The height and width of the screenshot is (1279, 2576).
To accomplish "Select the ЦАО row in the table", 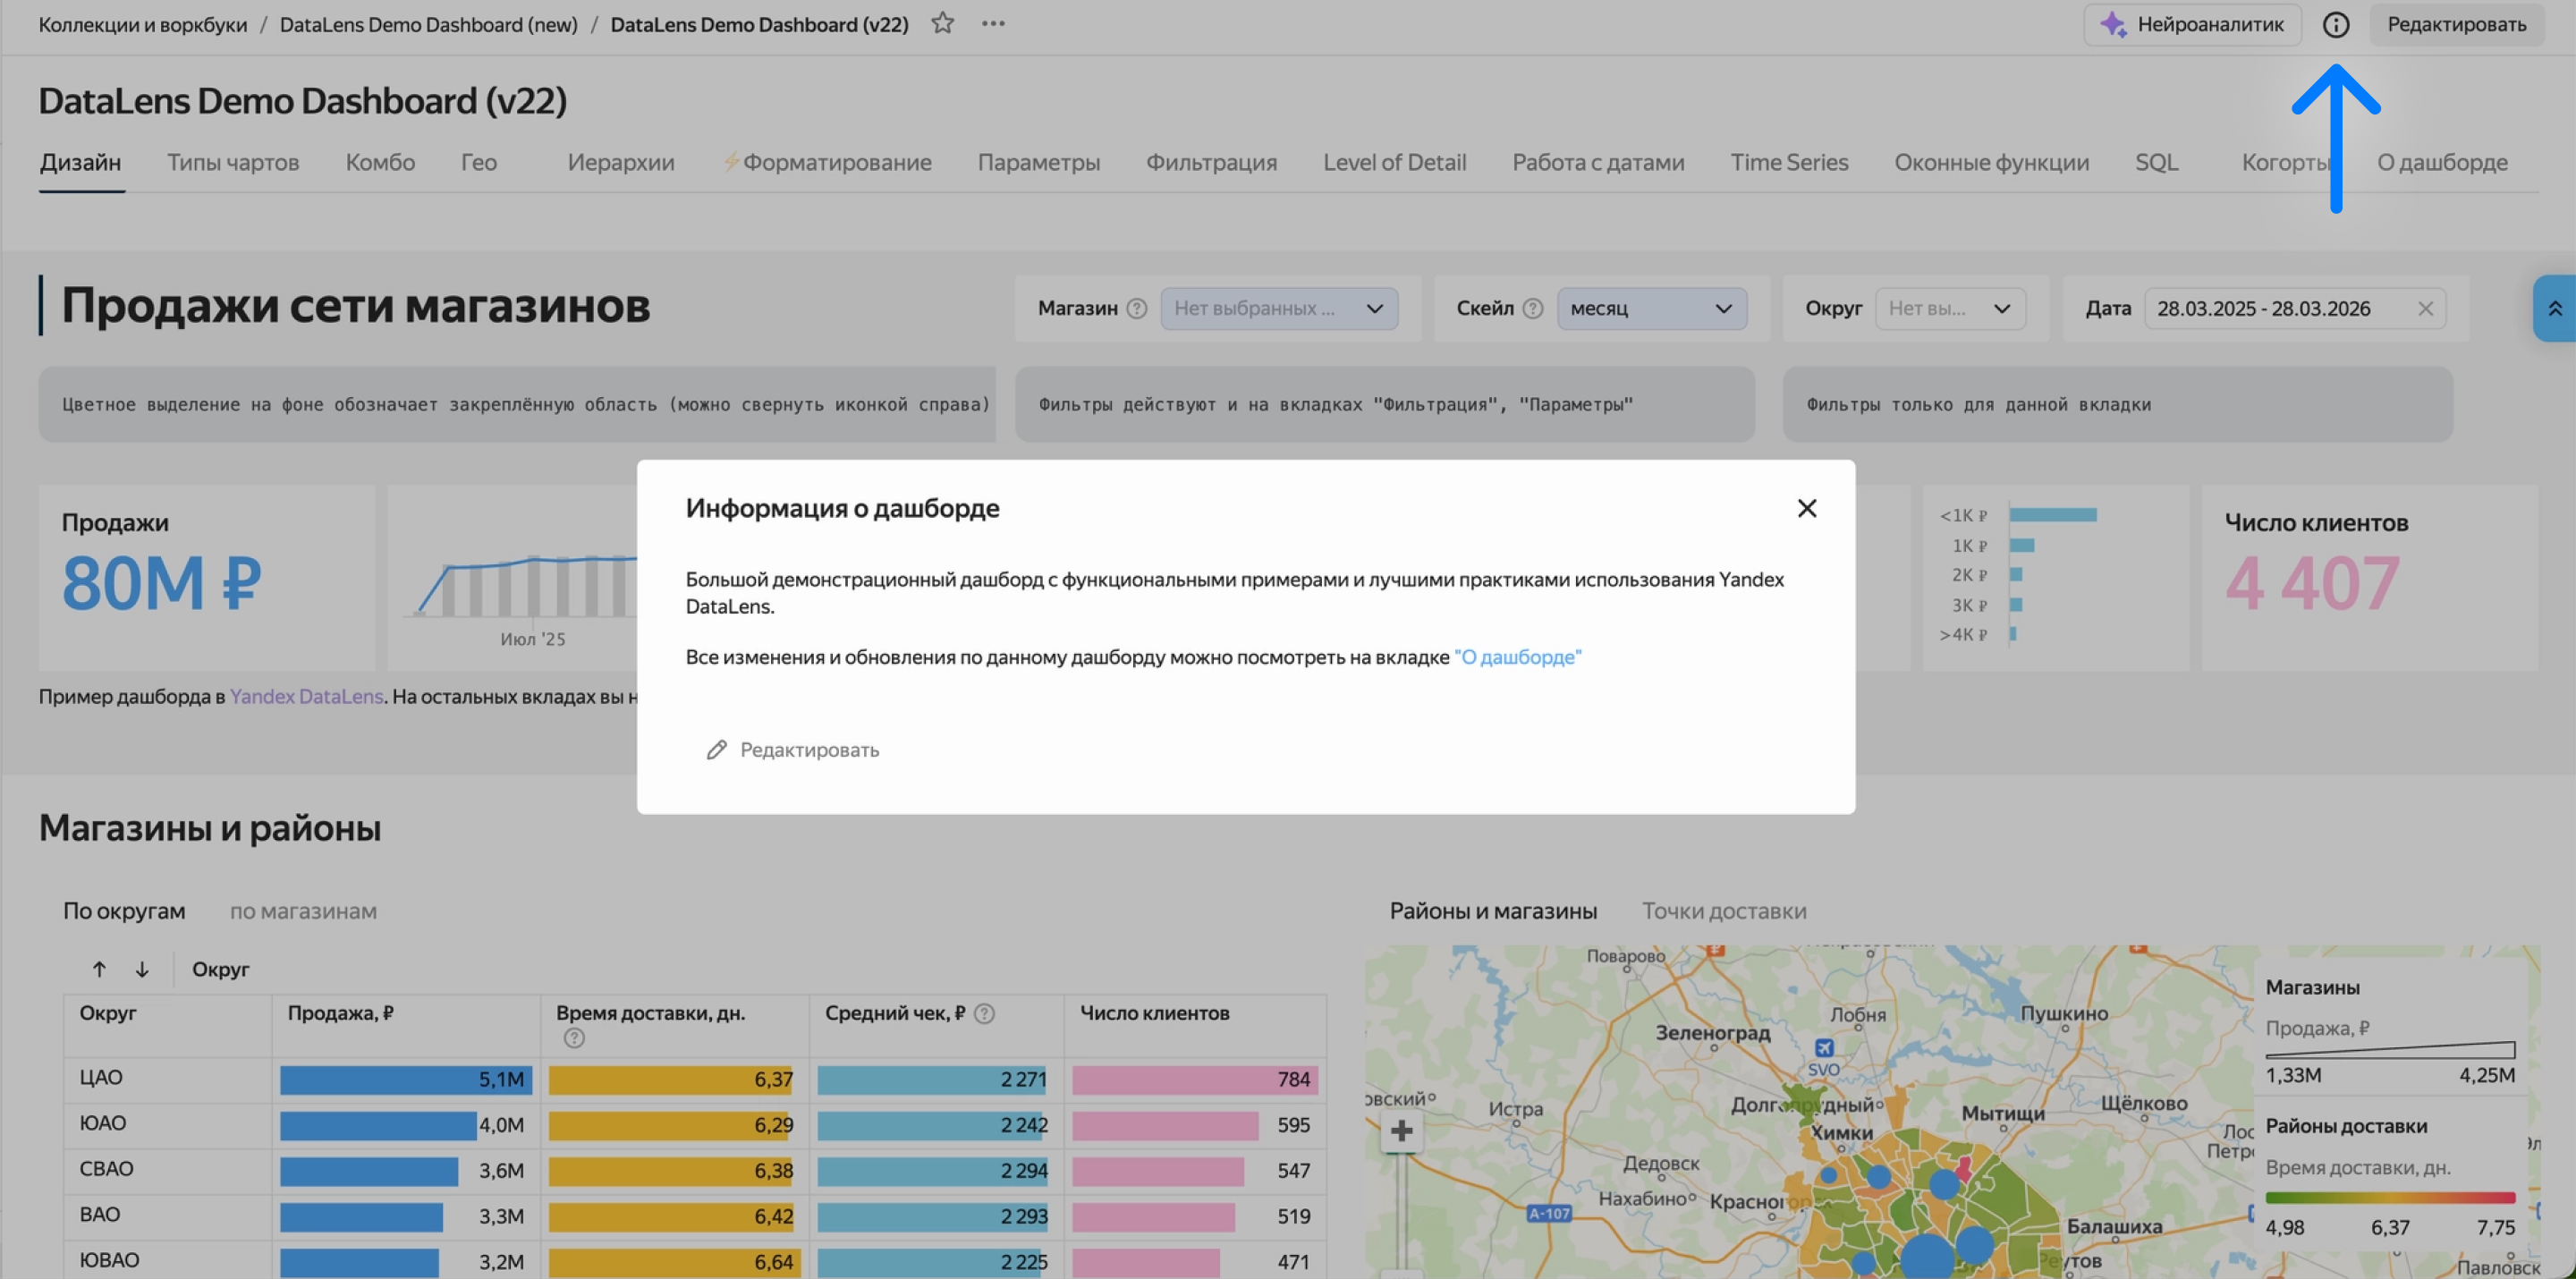I will tap(695, 1079).
